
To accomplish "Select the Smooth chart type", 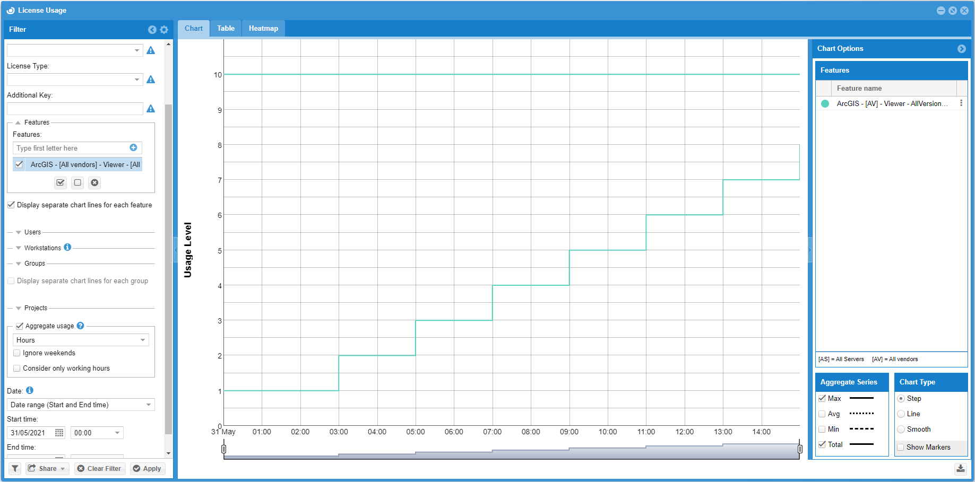I will pyautogui.click(x=901, y=430).
